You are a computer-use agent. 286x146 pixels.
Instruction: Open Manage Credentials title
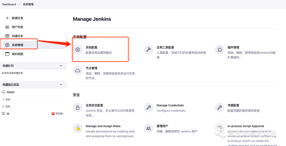pyautogui.click(x=170, y=105)
